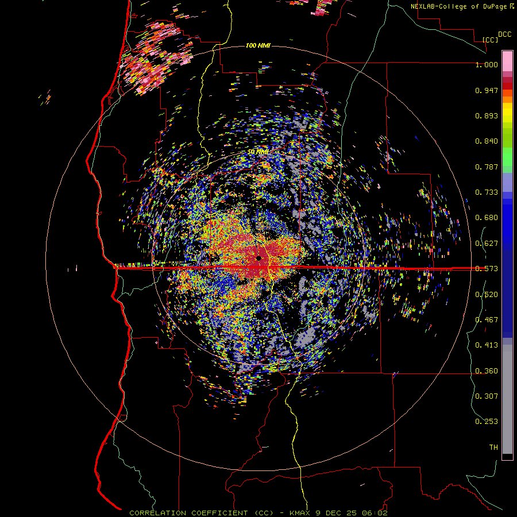Click the 0.307 scale value
The height and width of the screenshot is (517, 517).
coord(487,396)
